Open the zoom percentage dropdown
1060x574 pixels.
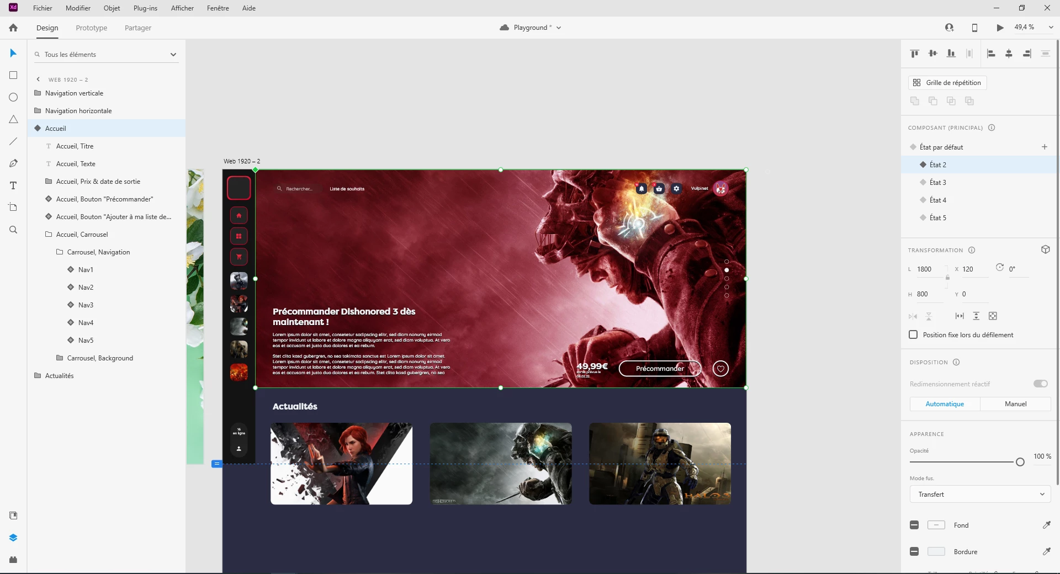(1051, 28)
